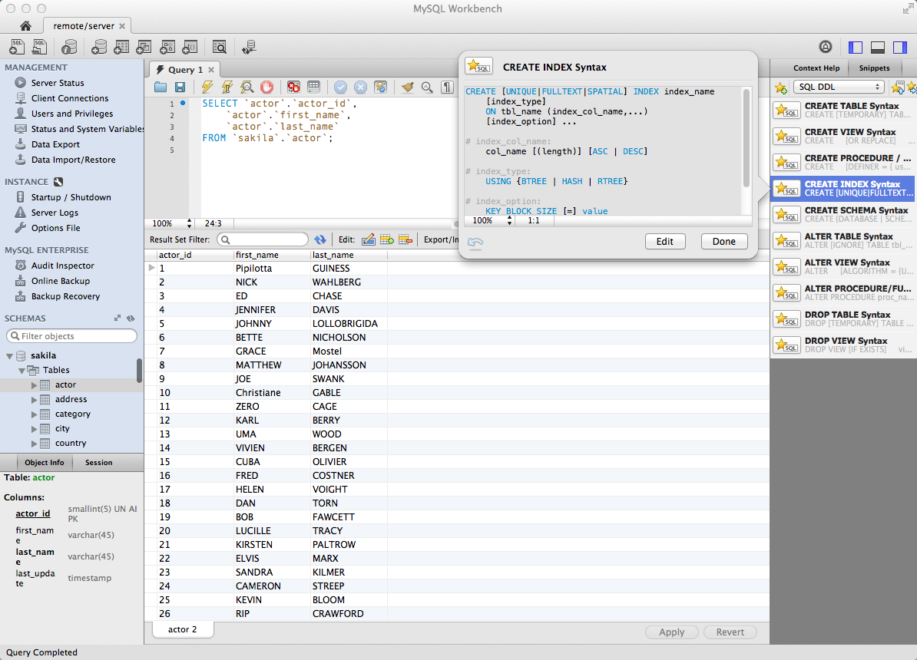Create a new schema
The image size is (917, 660).
[x=101, y=47]
